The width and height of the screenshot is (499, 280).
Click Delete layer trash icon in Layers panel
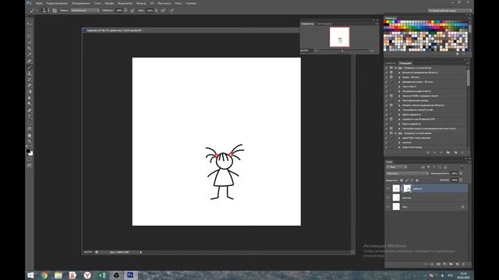point(463,264)
